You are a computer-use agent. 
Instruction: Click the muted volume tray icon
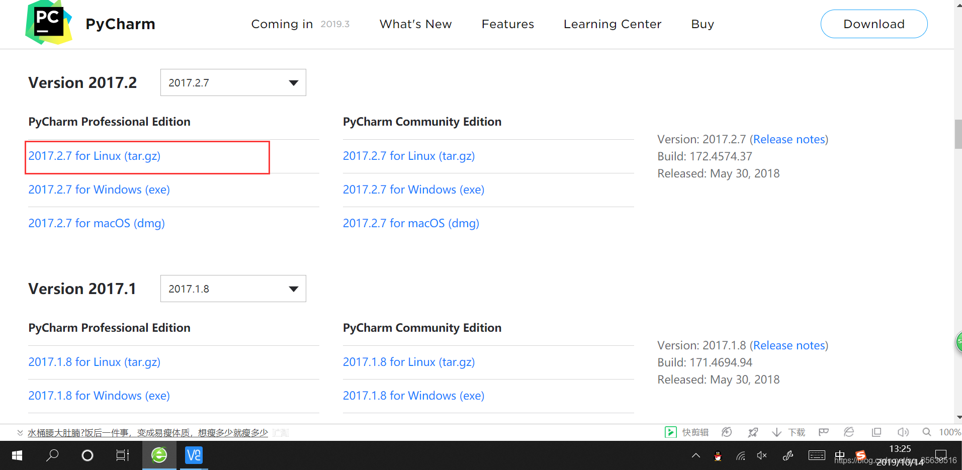[x=762, y=456]
